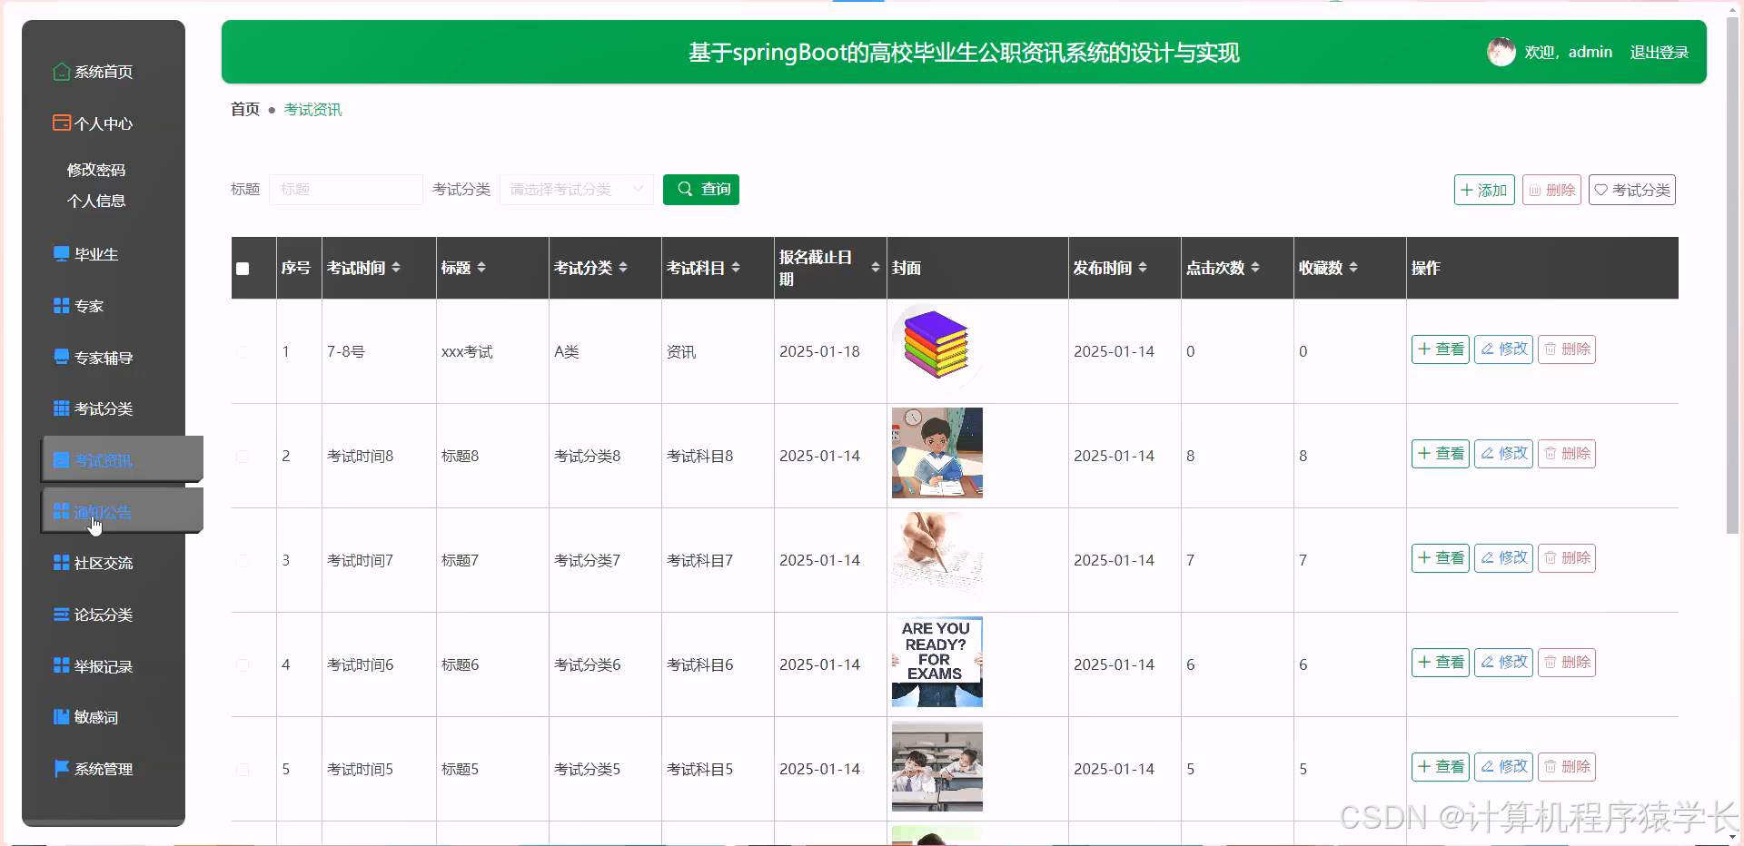Select the 系统首页 home icon in sidebar

(61, 71)
